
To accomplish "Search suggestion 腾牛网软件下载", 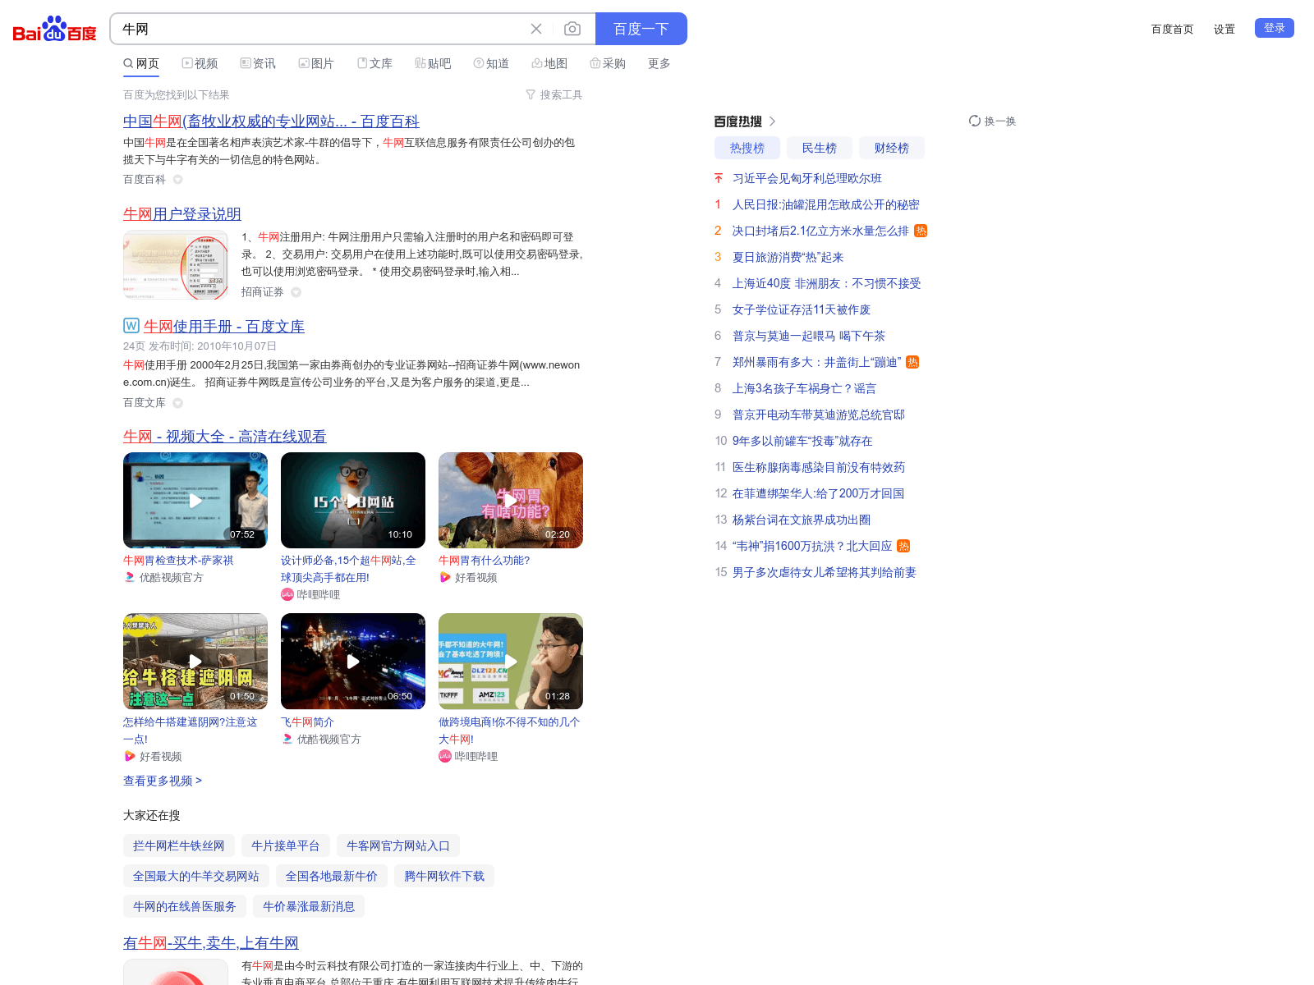I will 444,876.
